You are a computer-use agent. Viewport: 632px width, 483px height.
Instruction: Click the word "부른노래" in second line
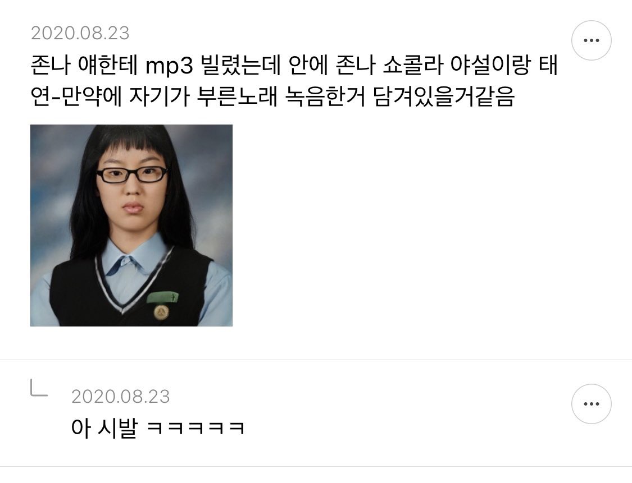point(237,96)
